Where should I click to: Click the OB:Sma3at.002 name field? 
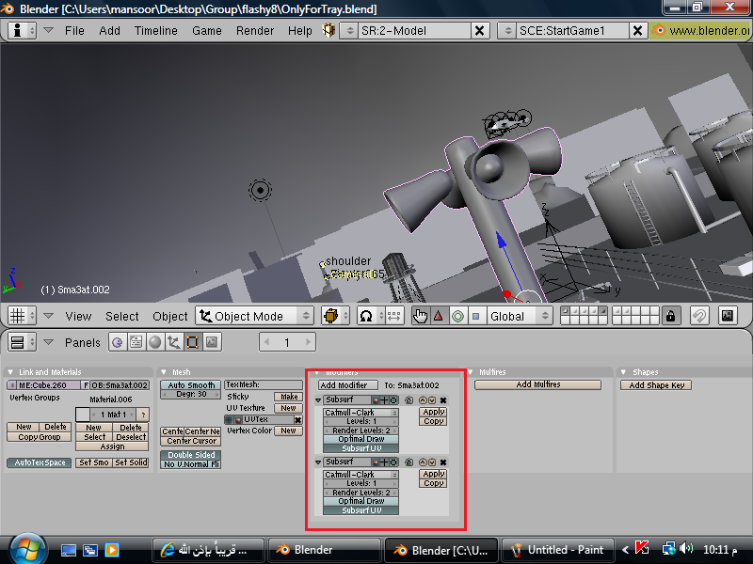point(120,385)
